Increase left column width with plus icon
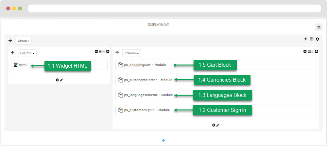 [x=108, y=51]
